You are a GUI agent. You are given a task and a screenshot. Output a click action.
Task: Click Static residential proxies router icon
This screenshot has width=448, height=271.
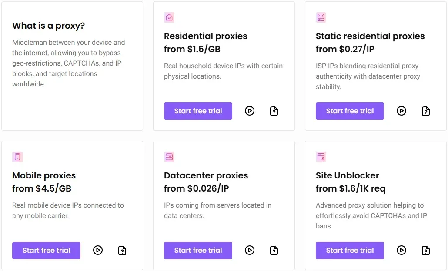point(321,17)
